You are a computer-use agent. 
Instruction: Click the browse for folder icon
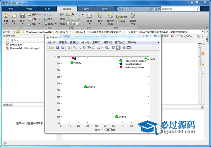click(x=18, y=32)
